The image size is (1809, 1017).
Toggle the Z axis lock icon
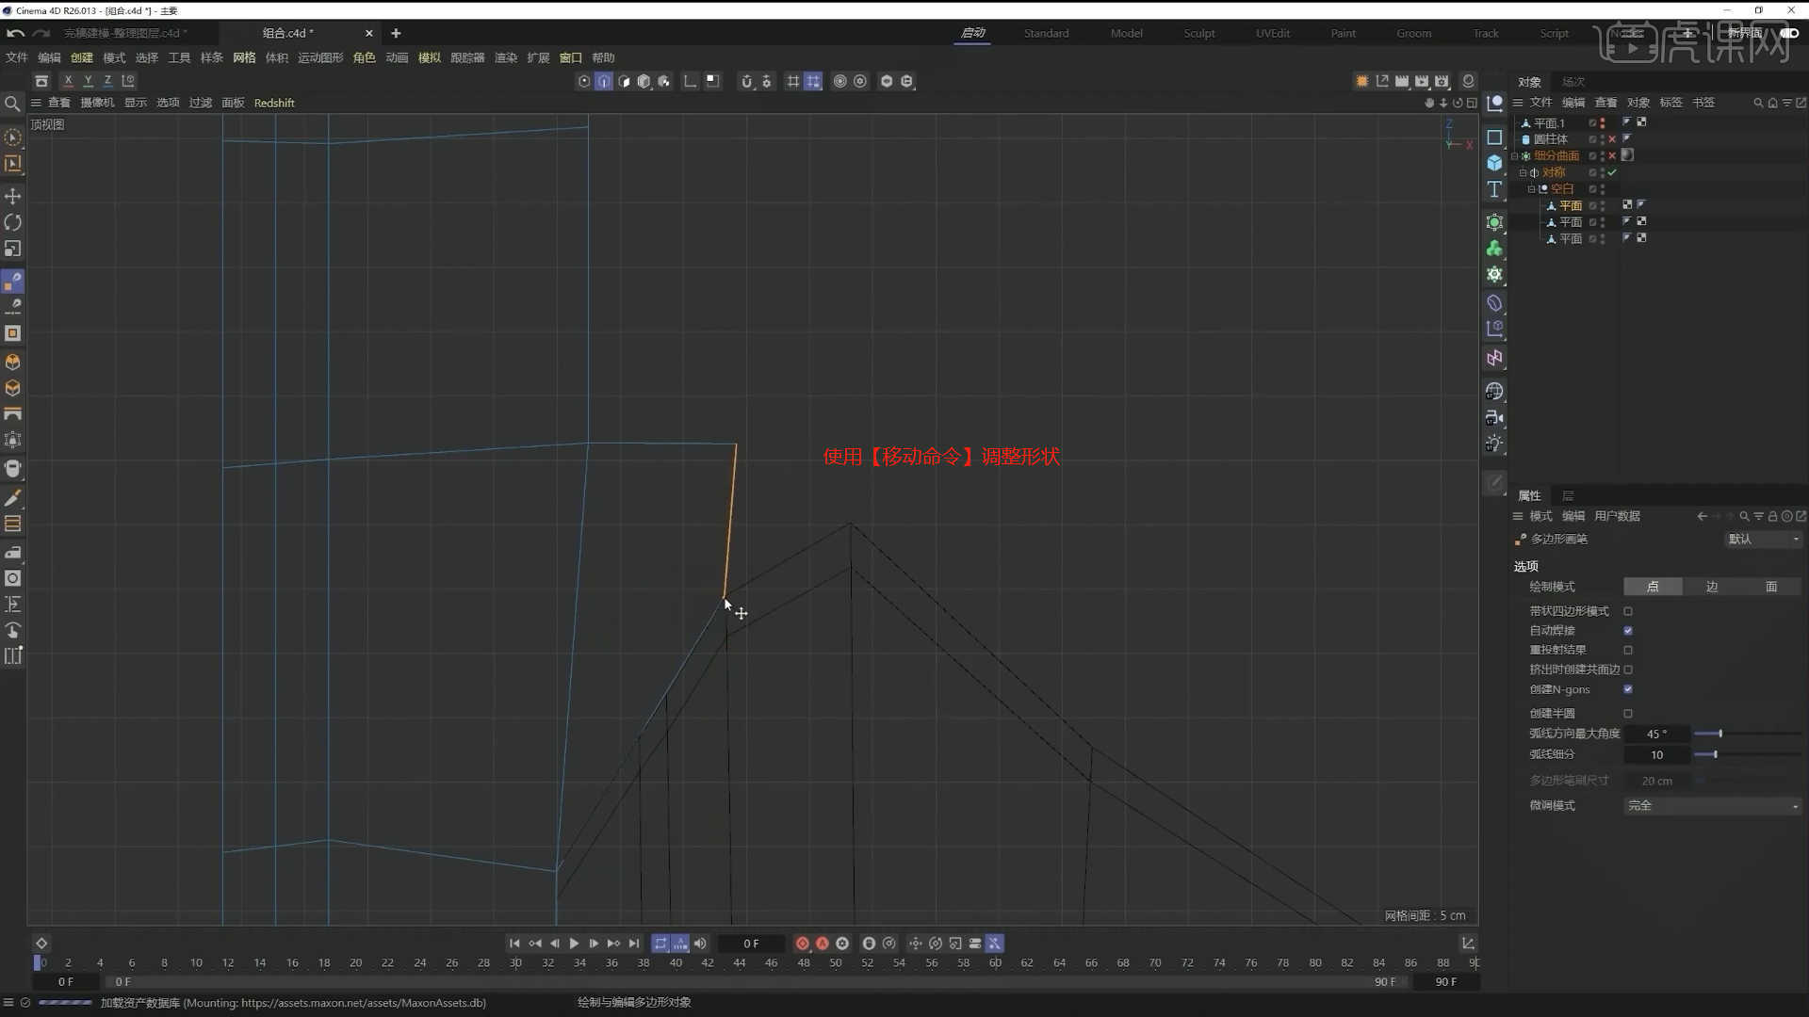point(108,81)
